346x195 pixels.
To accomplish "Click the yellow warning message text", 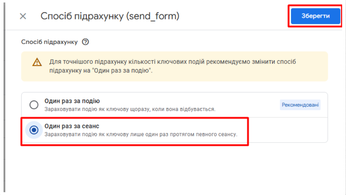I will click(x=172, y=66).
